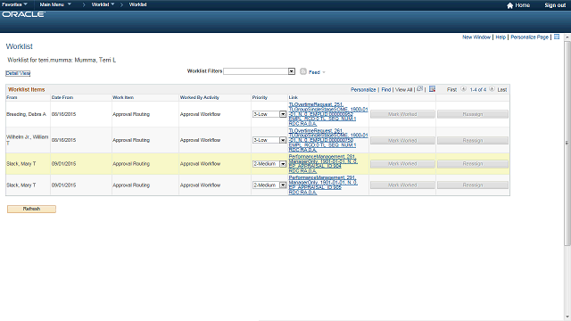The height and width of the screenshot is (321, 571).
Task: Click the Home house icon
Action: pos(509,5)
